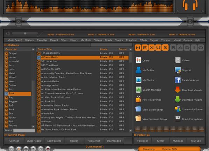Open the Equalizer menu
The height and width of the screenshot is (151, 209).
pos(131,40)
